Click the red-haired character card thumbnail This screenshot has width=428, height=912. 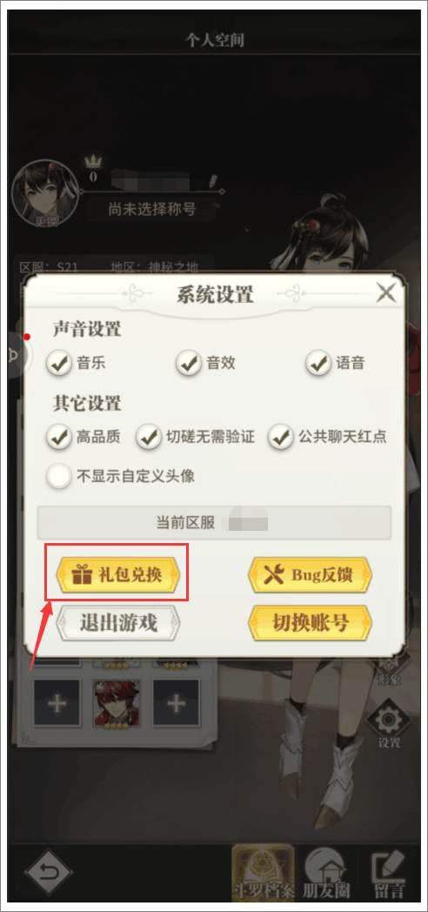[117, 703]
